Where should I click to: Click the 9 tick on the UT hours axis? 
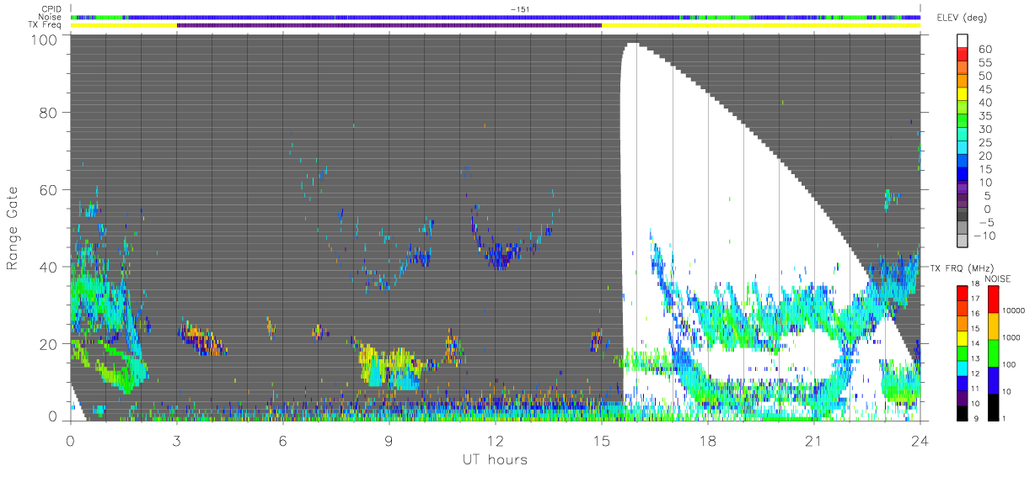(389, 440)
